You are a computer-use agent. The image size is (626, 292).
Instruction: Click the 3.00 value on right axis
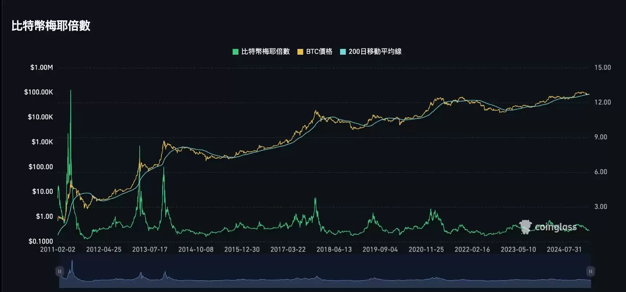click(601, 207)
